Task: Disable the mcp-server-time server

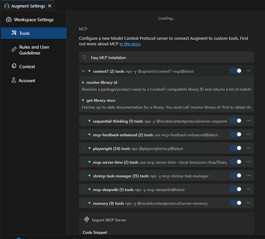Action: tap(236, 162)
